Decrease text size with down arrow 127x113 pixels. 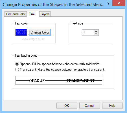coord(96,34)
